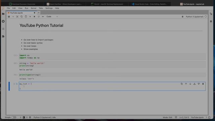Open a new launcher tab with plus
Viewport: 215px width, 121px height.
coord(39,13)
